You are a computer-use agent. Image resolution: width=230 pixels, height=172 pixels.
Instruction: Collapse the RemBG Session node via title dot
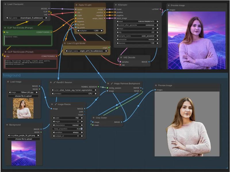coord(51,82)
